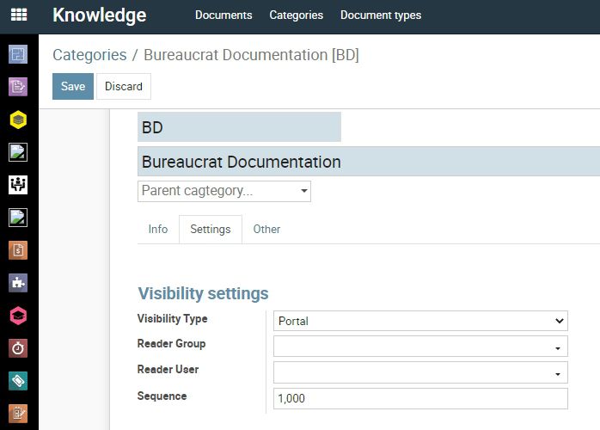Open the apps grid menu icon
Screen dimensions: 600x430
click(x=19, y=15)
